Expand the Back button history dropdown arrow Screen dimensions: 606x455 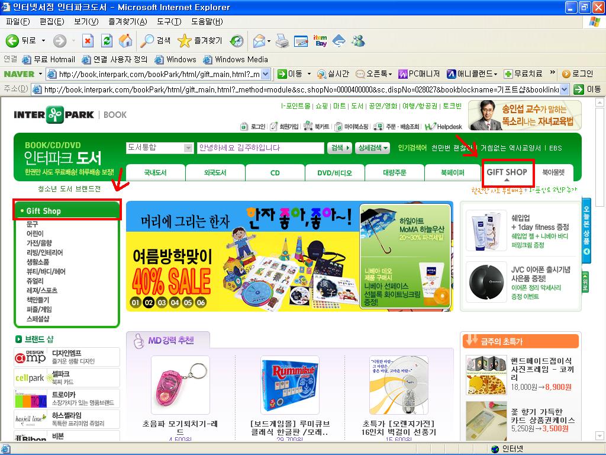43,40
